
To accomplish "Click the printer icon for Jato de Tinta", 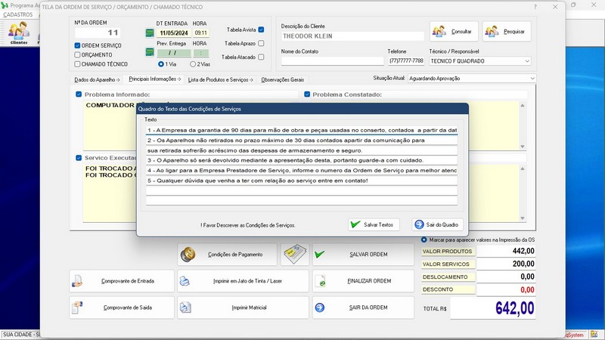I will [x=185, y=281].
